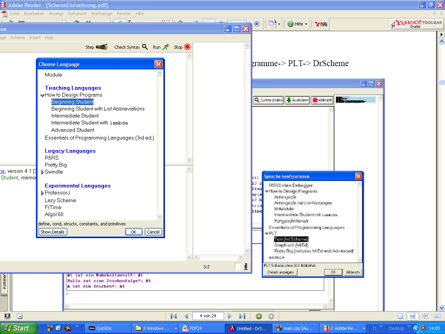This screenshot has width=445, height=334.
Task: Open the Hilfe menu in menu bar
Action: [139, 14]
